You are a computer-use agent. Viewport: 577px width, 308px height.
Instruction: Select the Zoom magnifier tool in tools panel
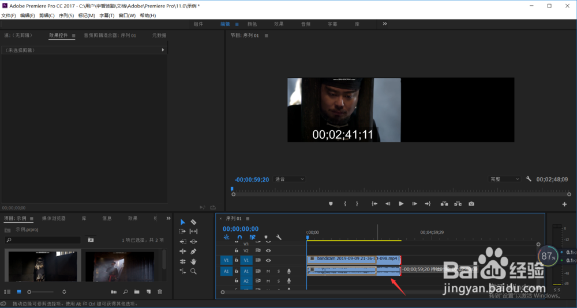[x=193, y=271]
